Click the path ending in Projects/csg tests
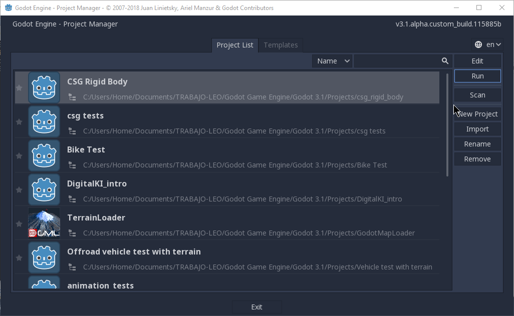This screenshot has width=514, height=316. coord(234,131)
